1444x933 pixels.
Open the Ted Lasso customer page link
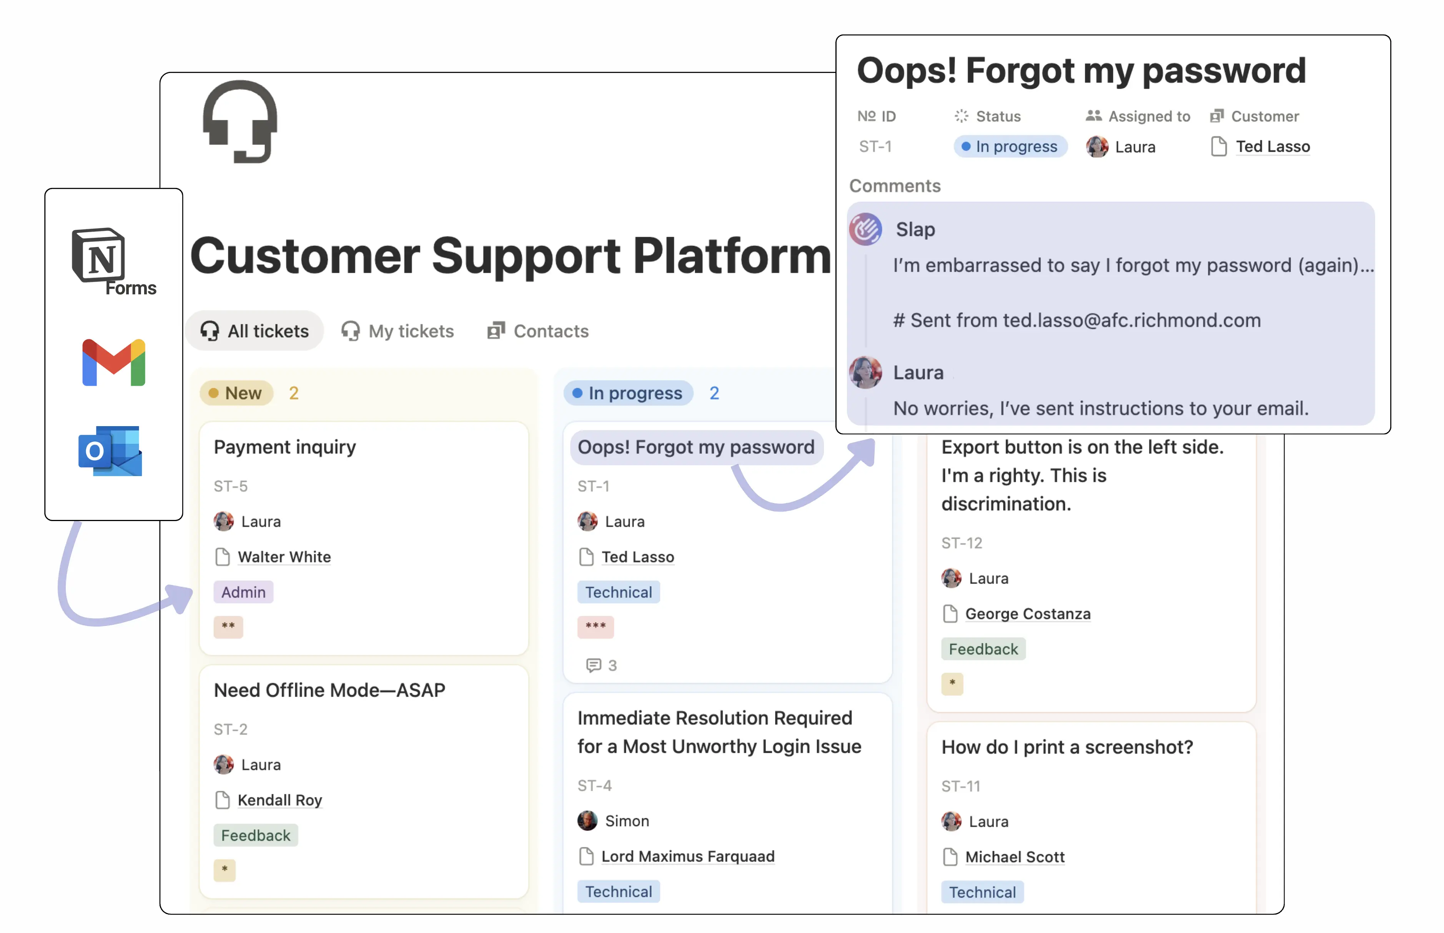click(x=1273, y=146)
